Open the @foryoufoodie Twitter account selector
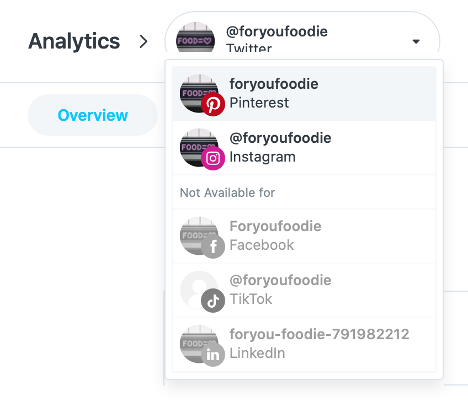 point(302,33)
